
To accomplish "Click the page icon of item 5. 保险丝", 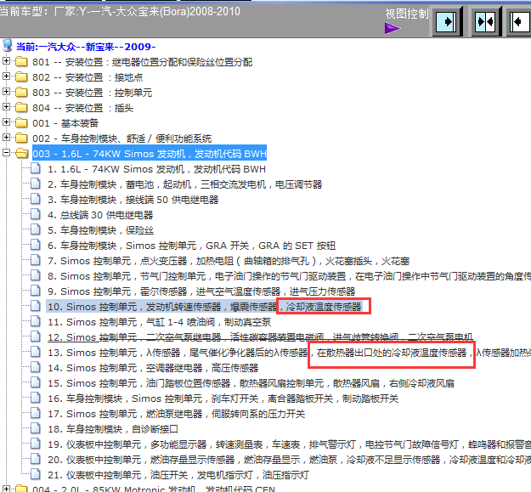I will tap(36, 229).
